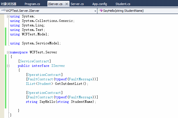
Task: Click the method icon beside SayHello
Action: (x=101, y=10)
